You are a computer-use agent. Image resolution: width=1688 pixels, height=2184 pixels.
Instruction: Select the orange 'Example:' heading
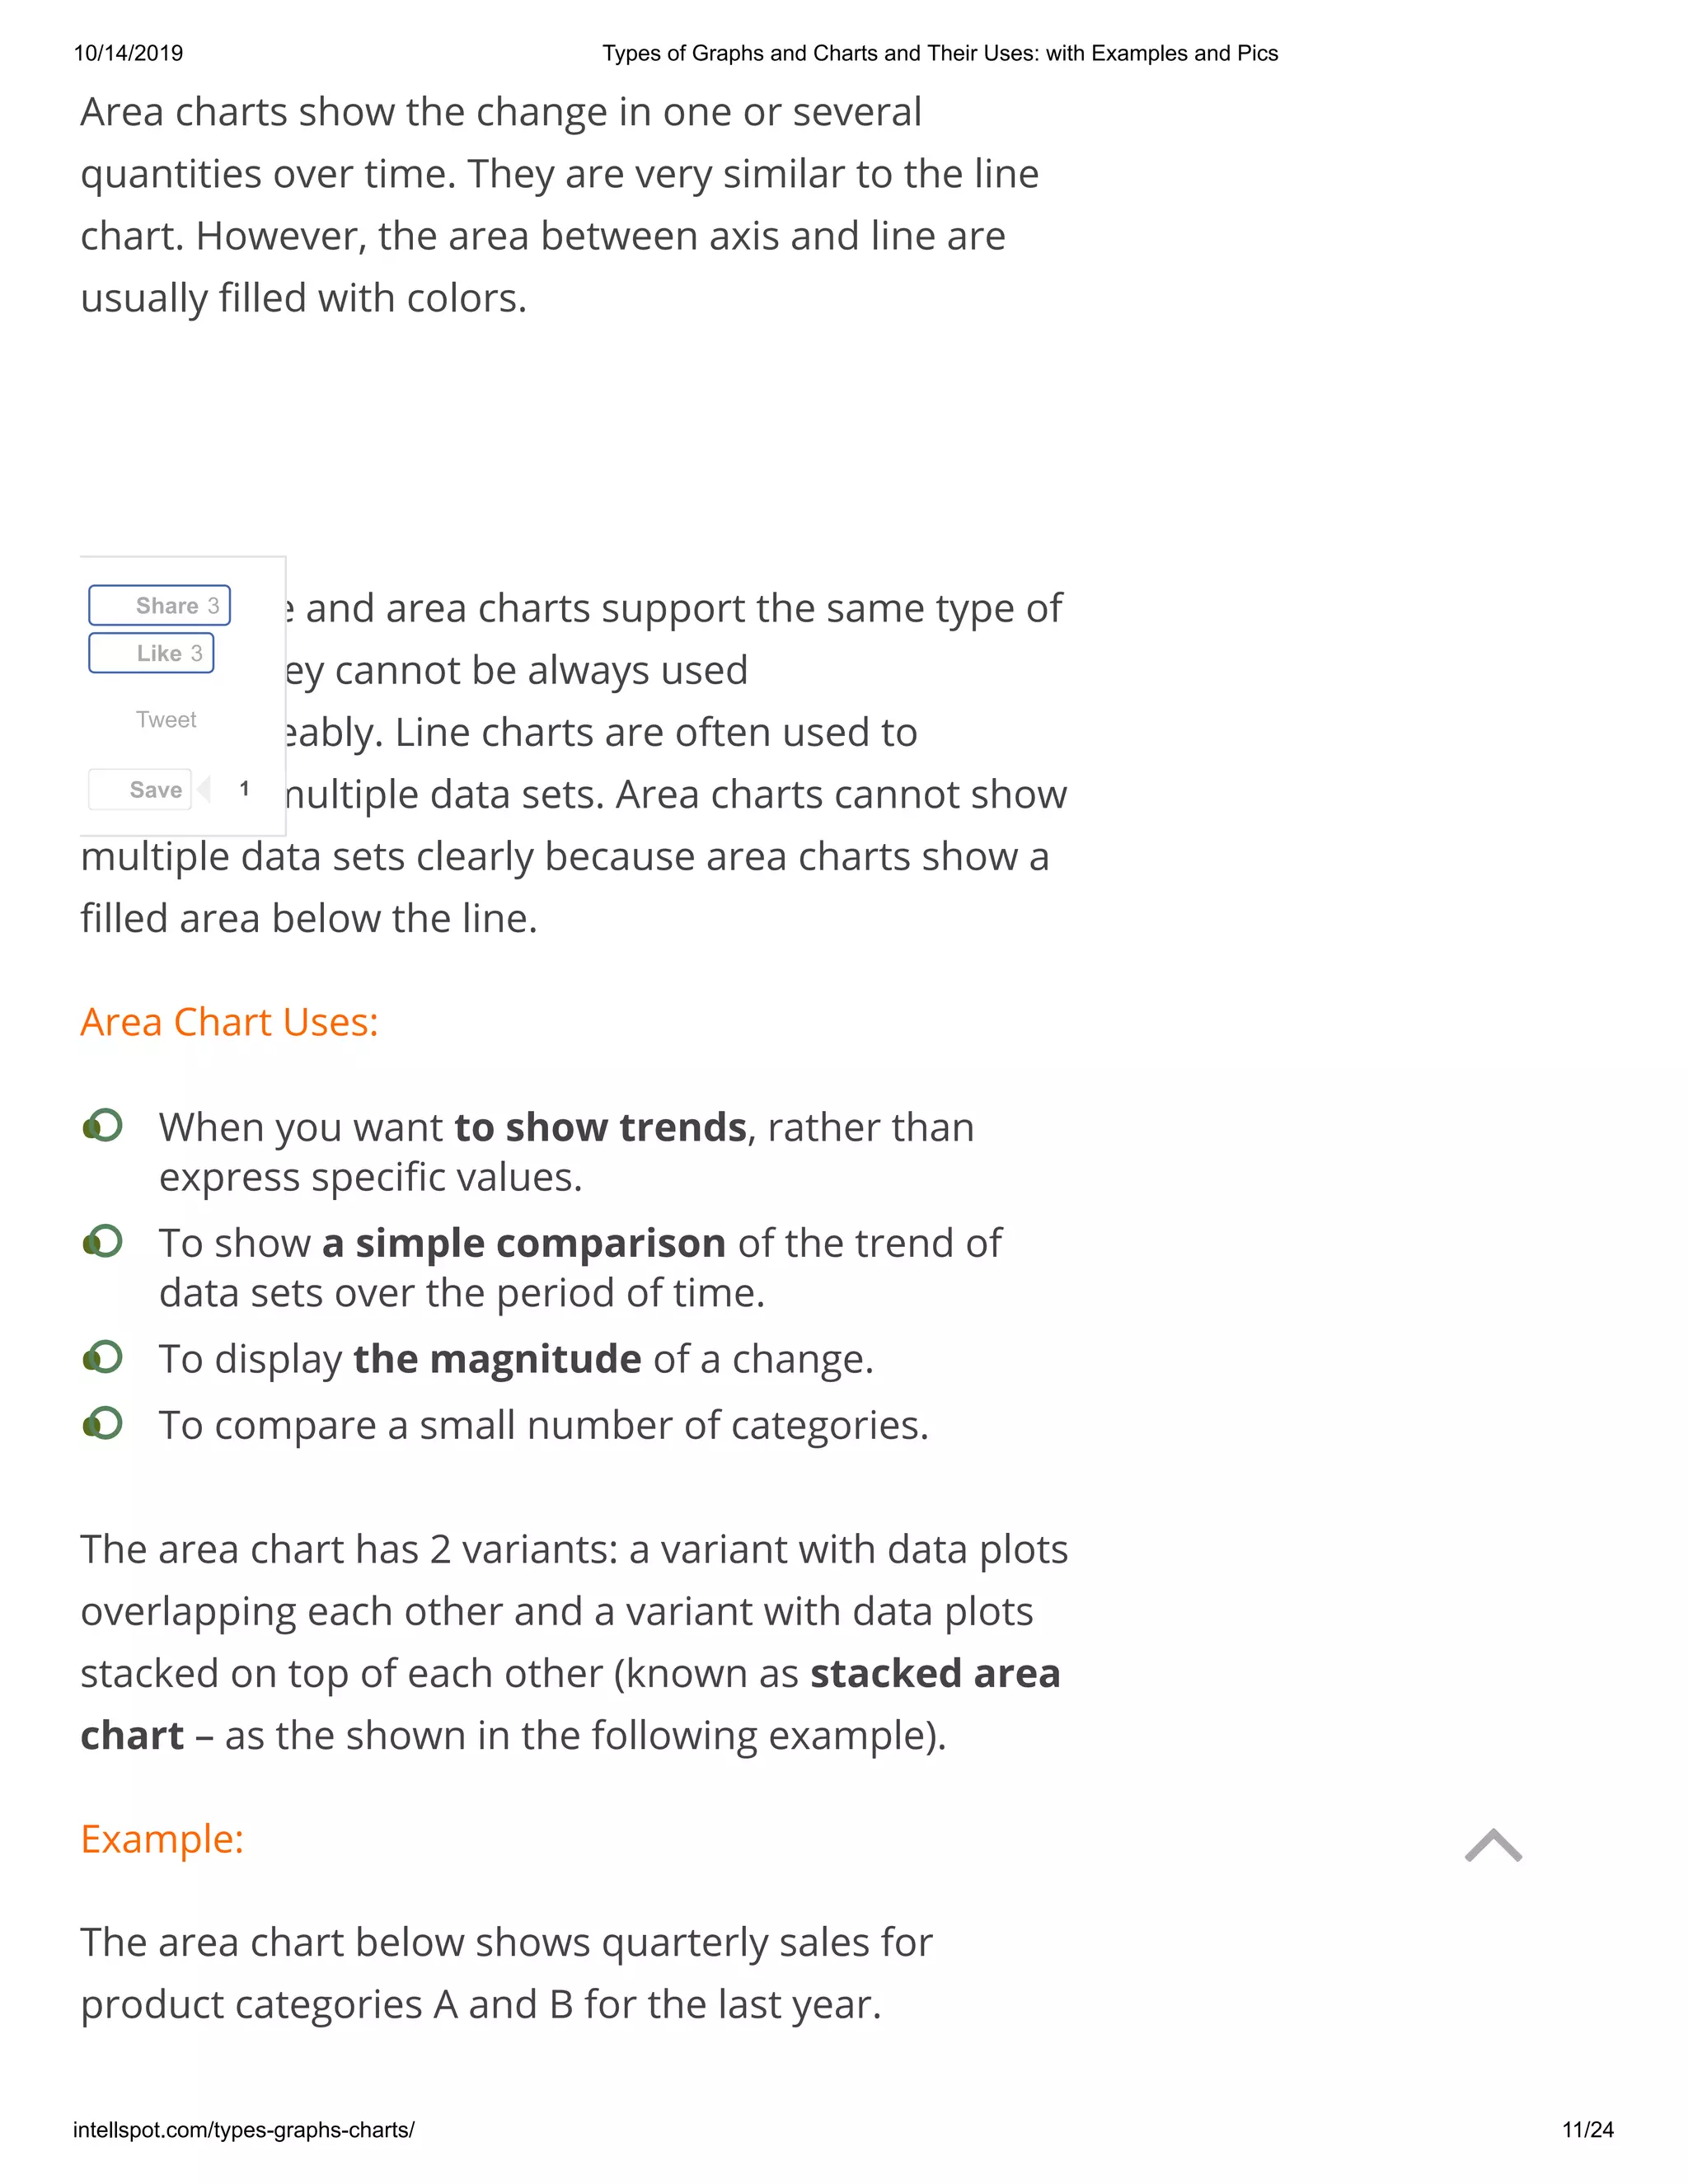click(162, 1839)
